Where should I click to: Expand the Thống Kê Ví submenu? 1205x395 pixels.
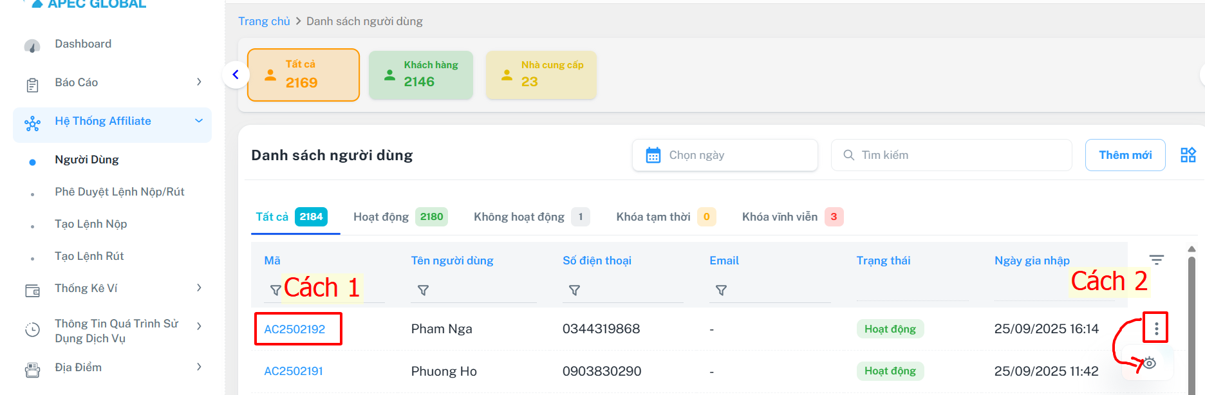coord(199,288)
